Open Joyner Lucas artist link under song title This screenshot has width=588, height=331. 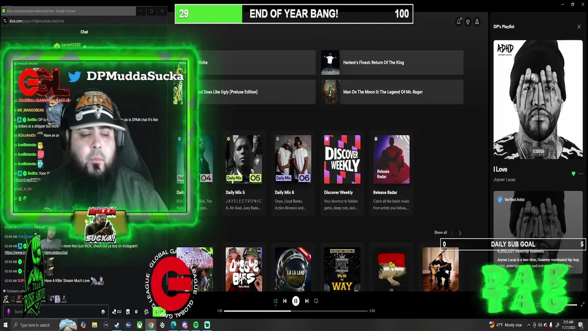tap(504, 180)
